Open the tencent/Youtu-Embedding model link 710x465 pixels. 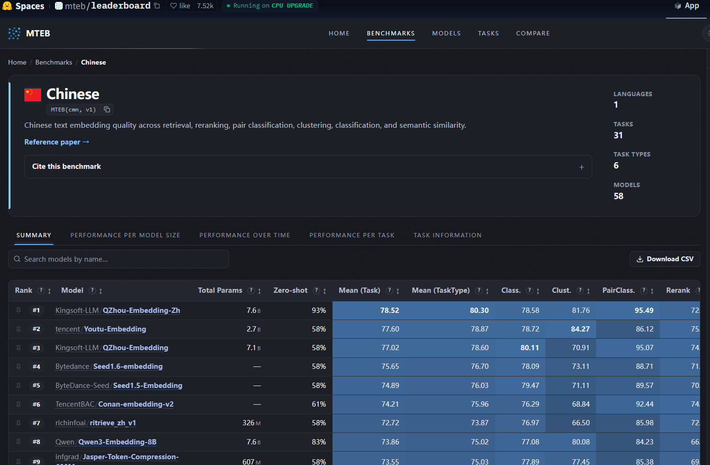pyautogui.click(x=101, y=329)
